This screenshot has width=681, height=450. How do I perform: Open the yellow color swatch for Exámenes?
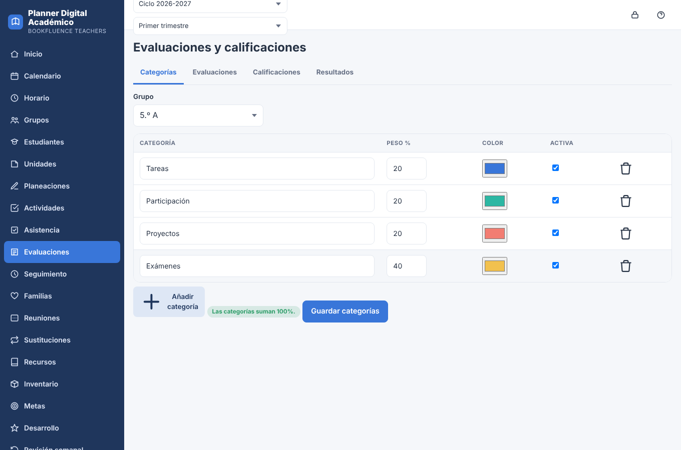(x=495, y=266)
